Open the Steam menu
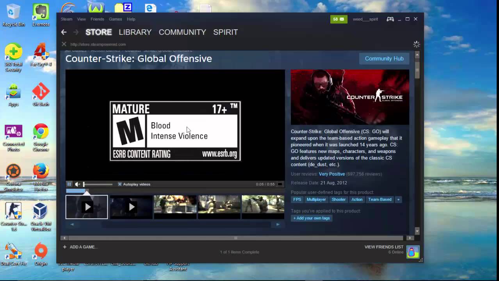This screenshot has width=499, height=281. 66,19
